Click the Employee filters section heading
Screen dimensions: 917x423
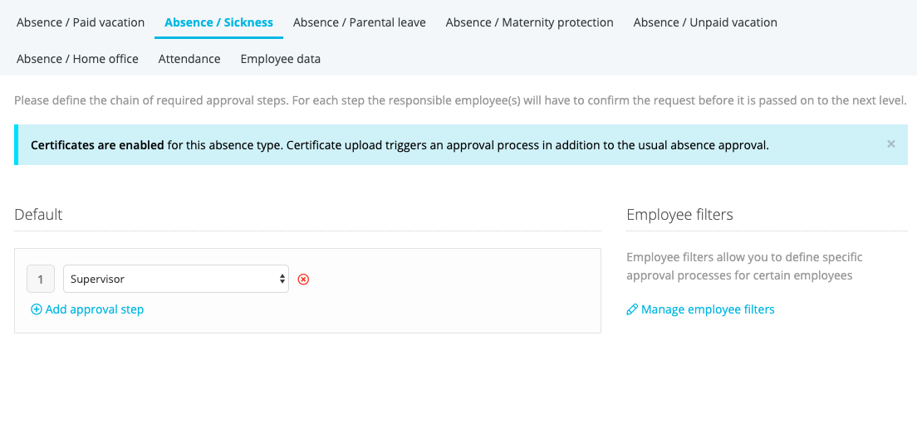679,215
